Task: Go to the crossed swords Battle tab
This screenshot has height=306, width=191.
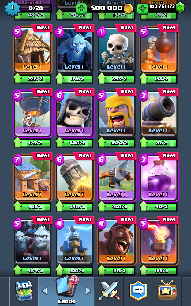Action: (x=109, y=291)
